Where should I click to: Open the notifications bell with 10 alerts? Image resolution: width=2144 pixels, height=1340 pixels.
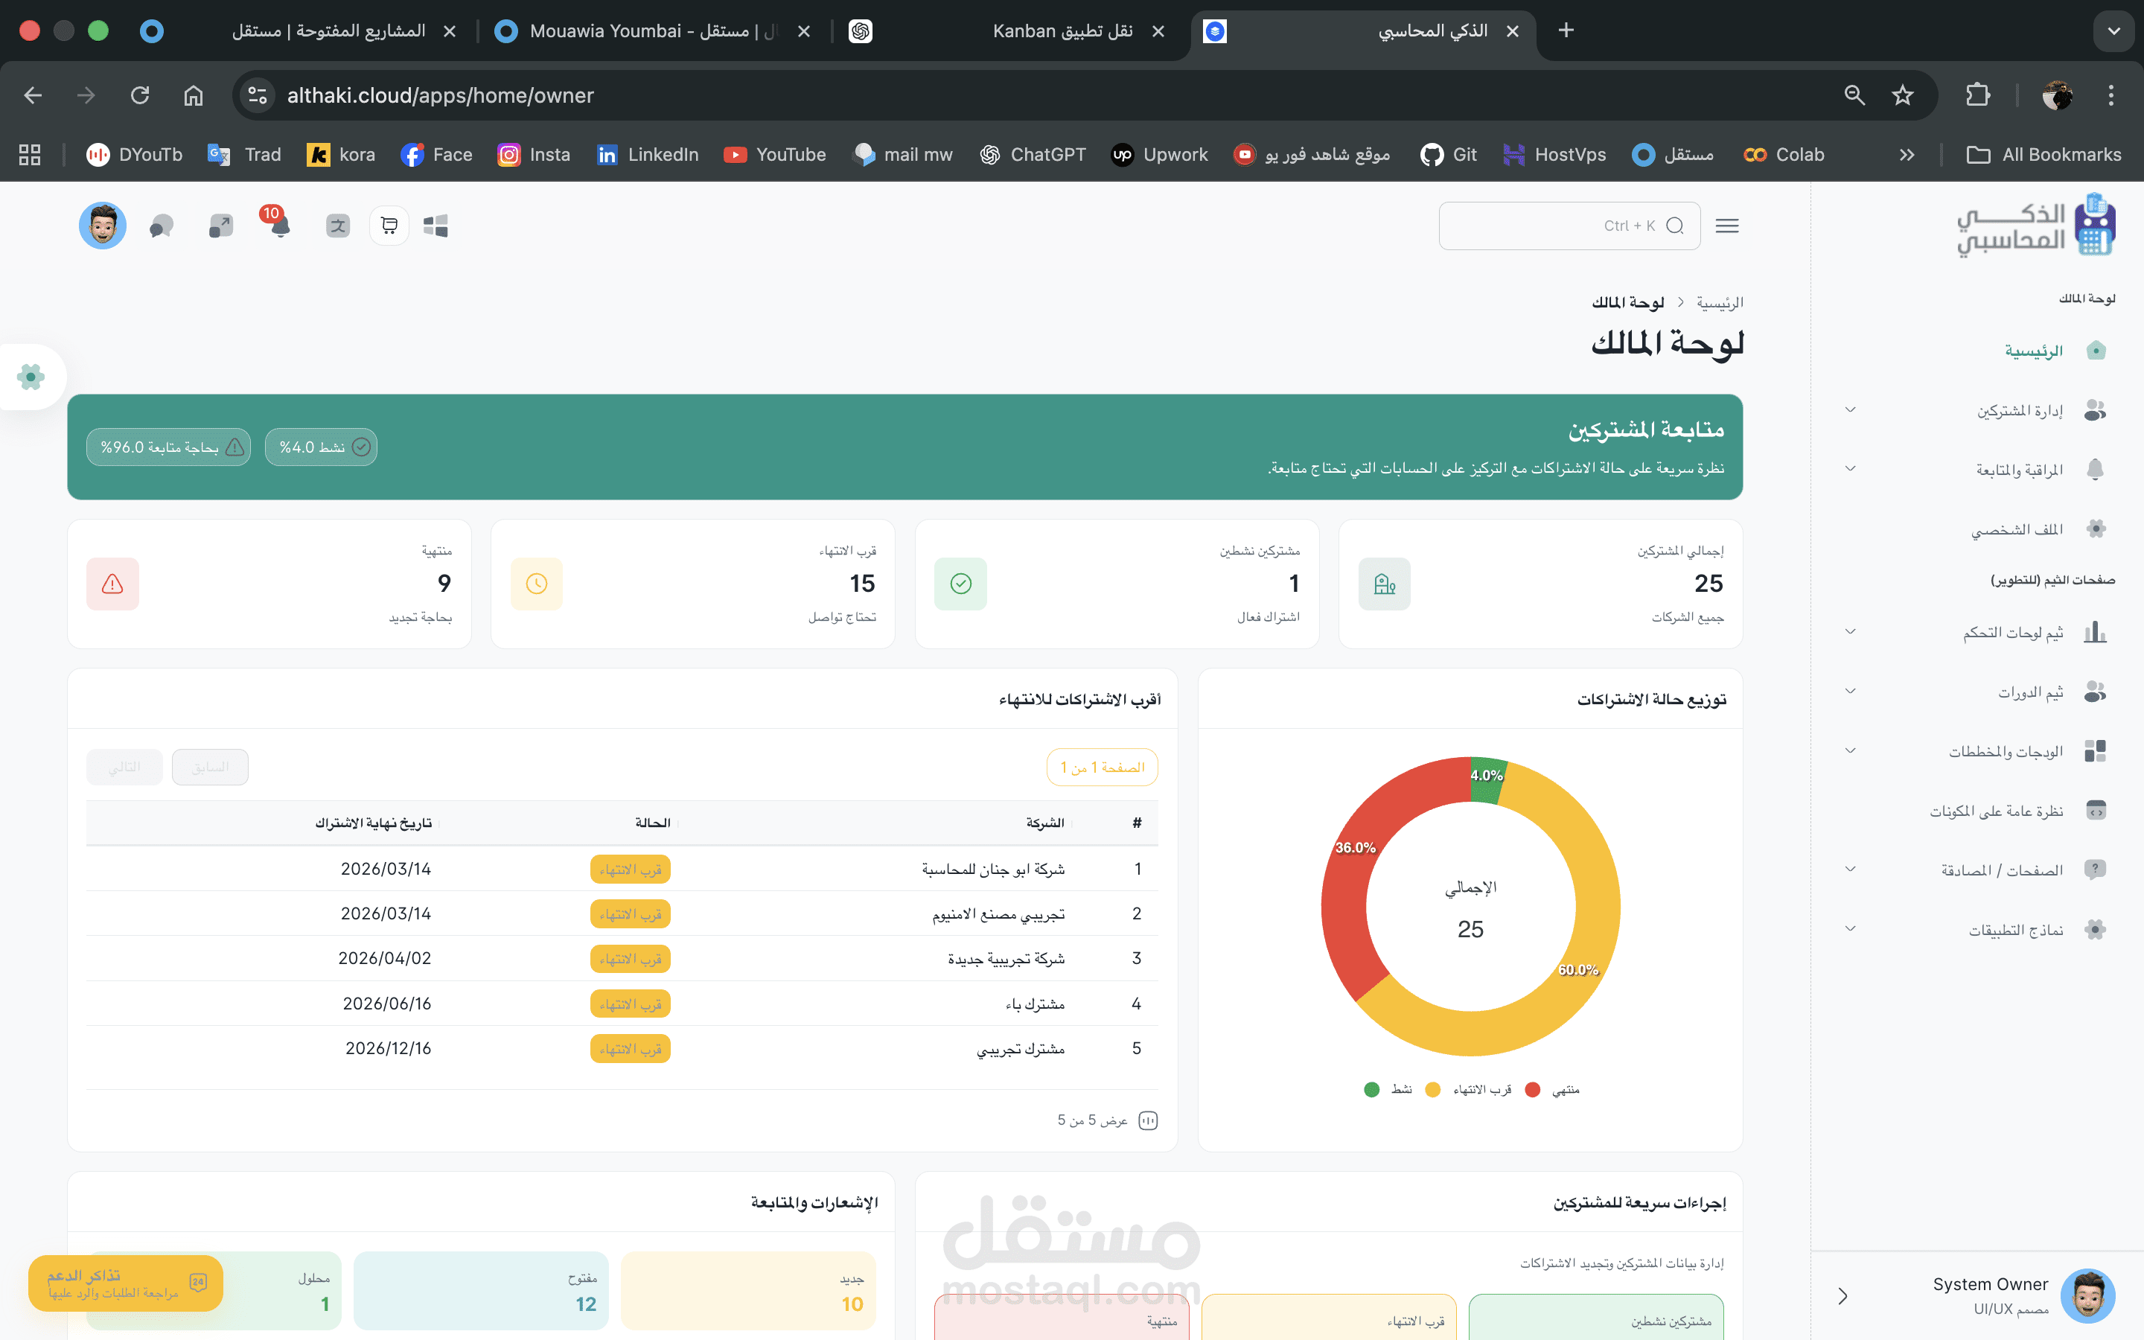277,227
